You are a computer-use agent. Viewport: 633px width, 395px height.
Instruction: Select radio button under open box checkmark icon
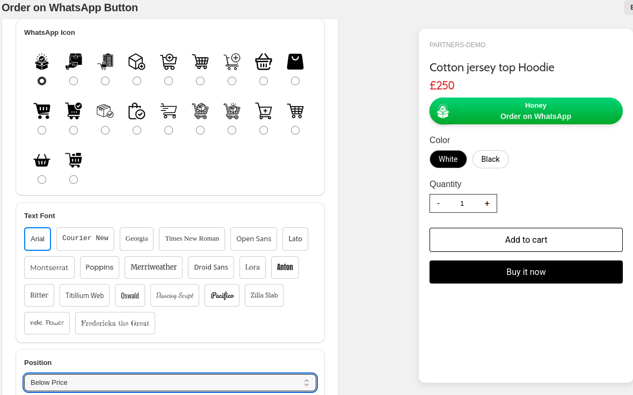pyautogui.click(x=41, y=81)
